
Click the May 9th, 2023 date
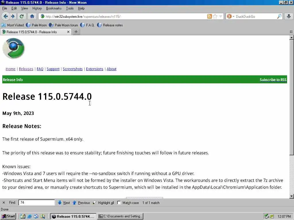click(x=18, y=113)
